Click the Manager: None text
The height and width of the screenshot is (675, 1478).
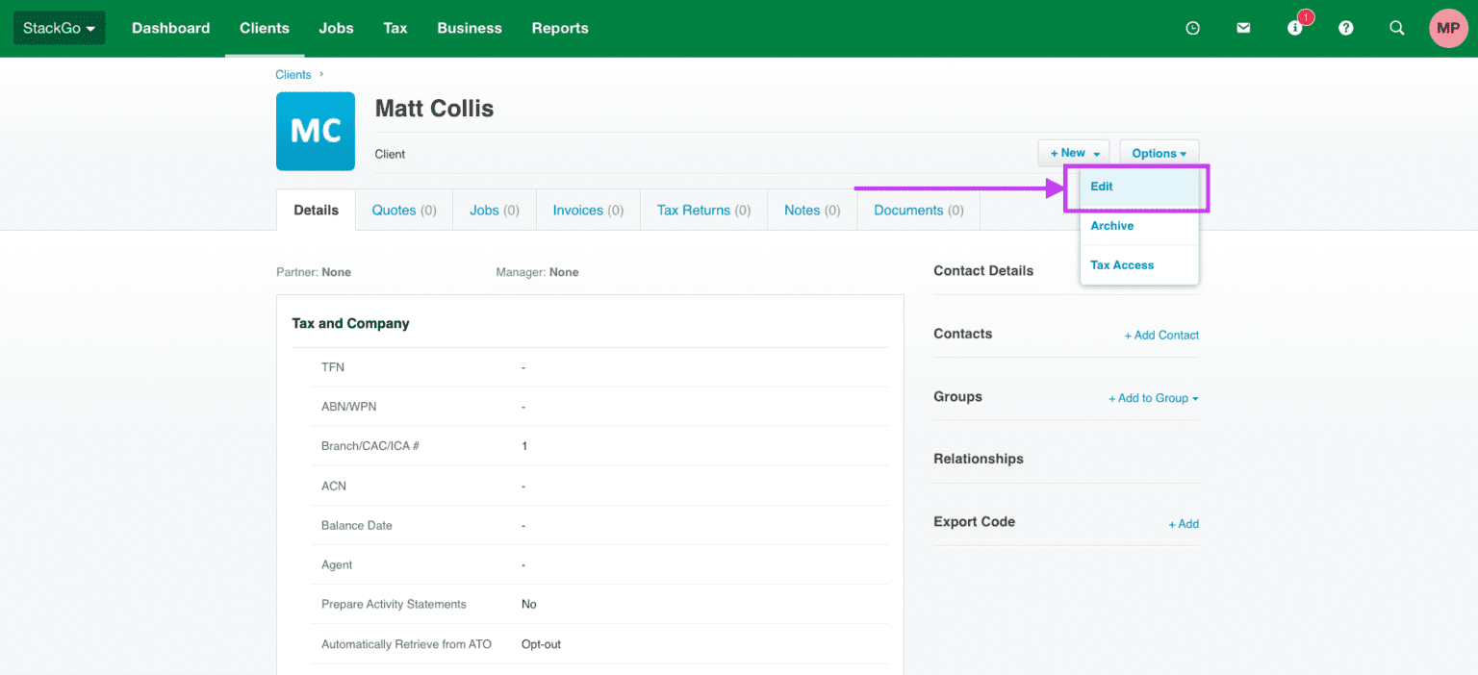[537, 272]
